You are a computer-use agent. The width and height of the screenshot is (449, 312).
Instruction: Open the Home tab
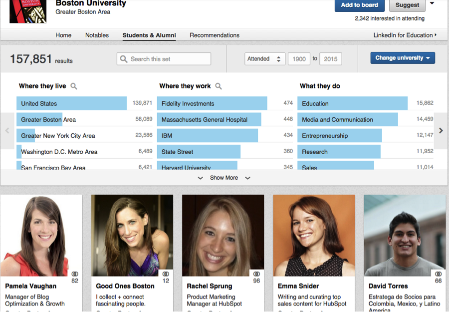tap(63, 35)
